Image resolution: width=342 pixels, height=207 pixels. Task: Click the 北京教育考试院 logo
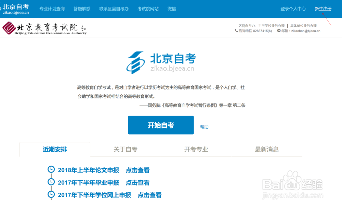(44, 28)
